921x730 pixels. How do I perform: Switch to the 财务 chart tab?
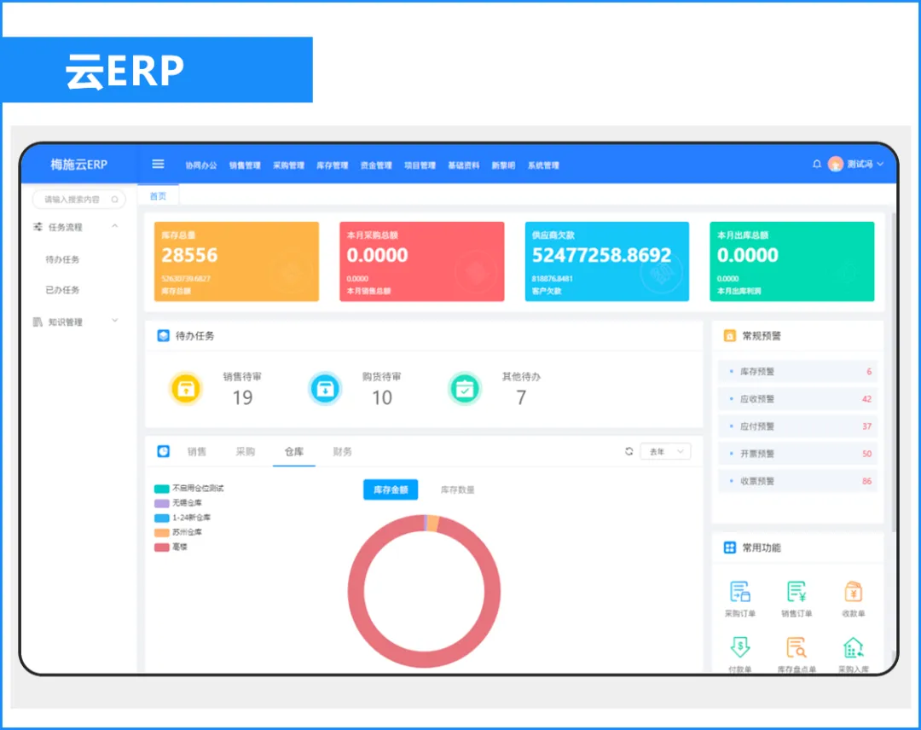click(342, 452)
